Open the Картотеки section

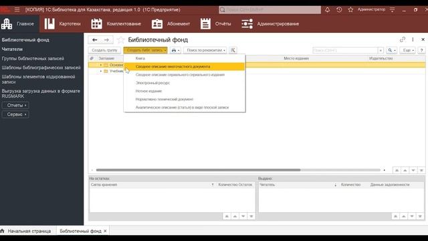62,24
